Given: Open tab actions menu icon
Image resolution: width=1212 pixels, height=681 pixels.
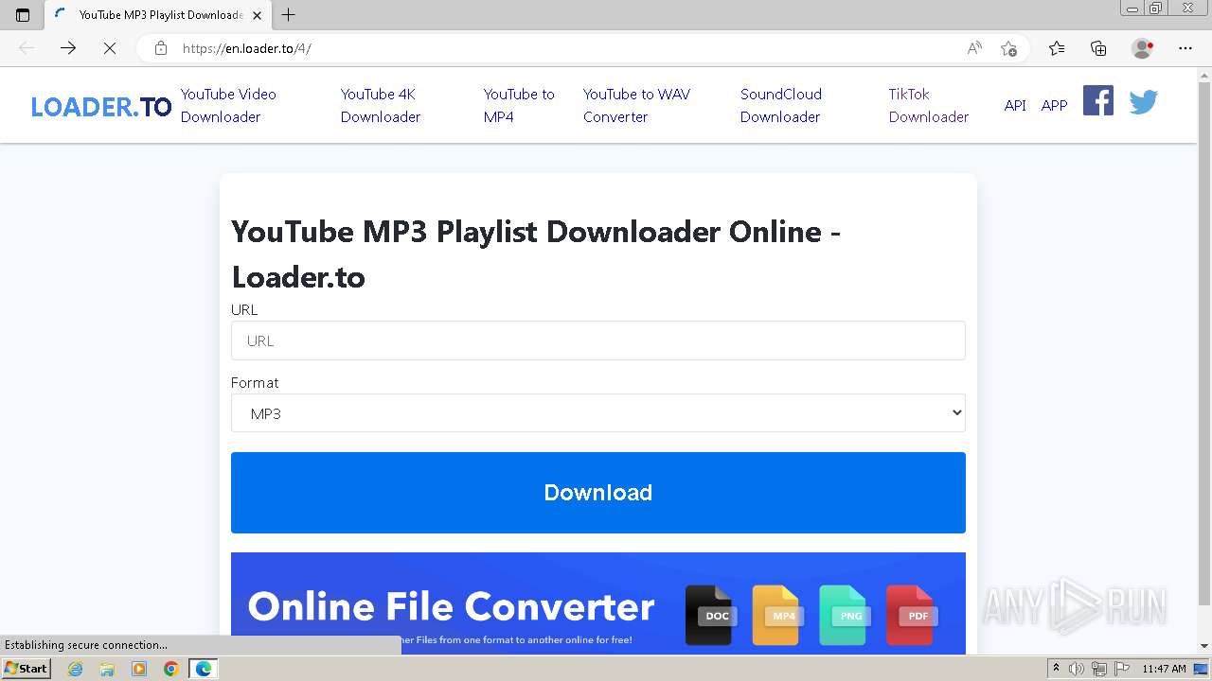Looking at the screenshot, I should pyautogui.click(x=23, y=15).
